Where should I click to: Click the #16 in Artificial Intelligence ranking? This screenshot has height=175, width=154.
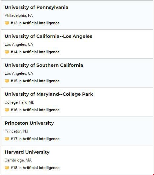coord(35,110)
